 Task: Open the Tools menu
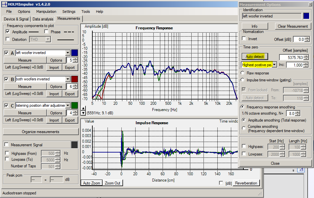86,12
